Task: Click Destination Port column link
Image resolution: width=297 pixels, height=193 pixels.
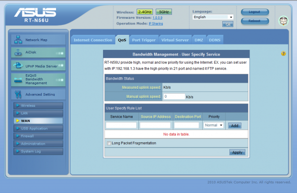Action: coord(188,117)
